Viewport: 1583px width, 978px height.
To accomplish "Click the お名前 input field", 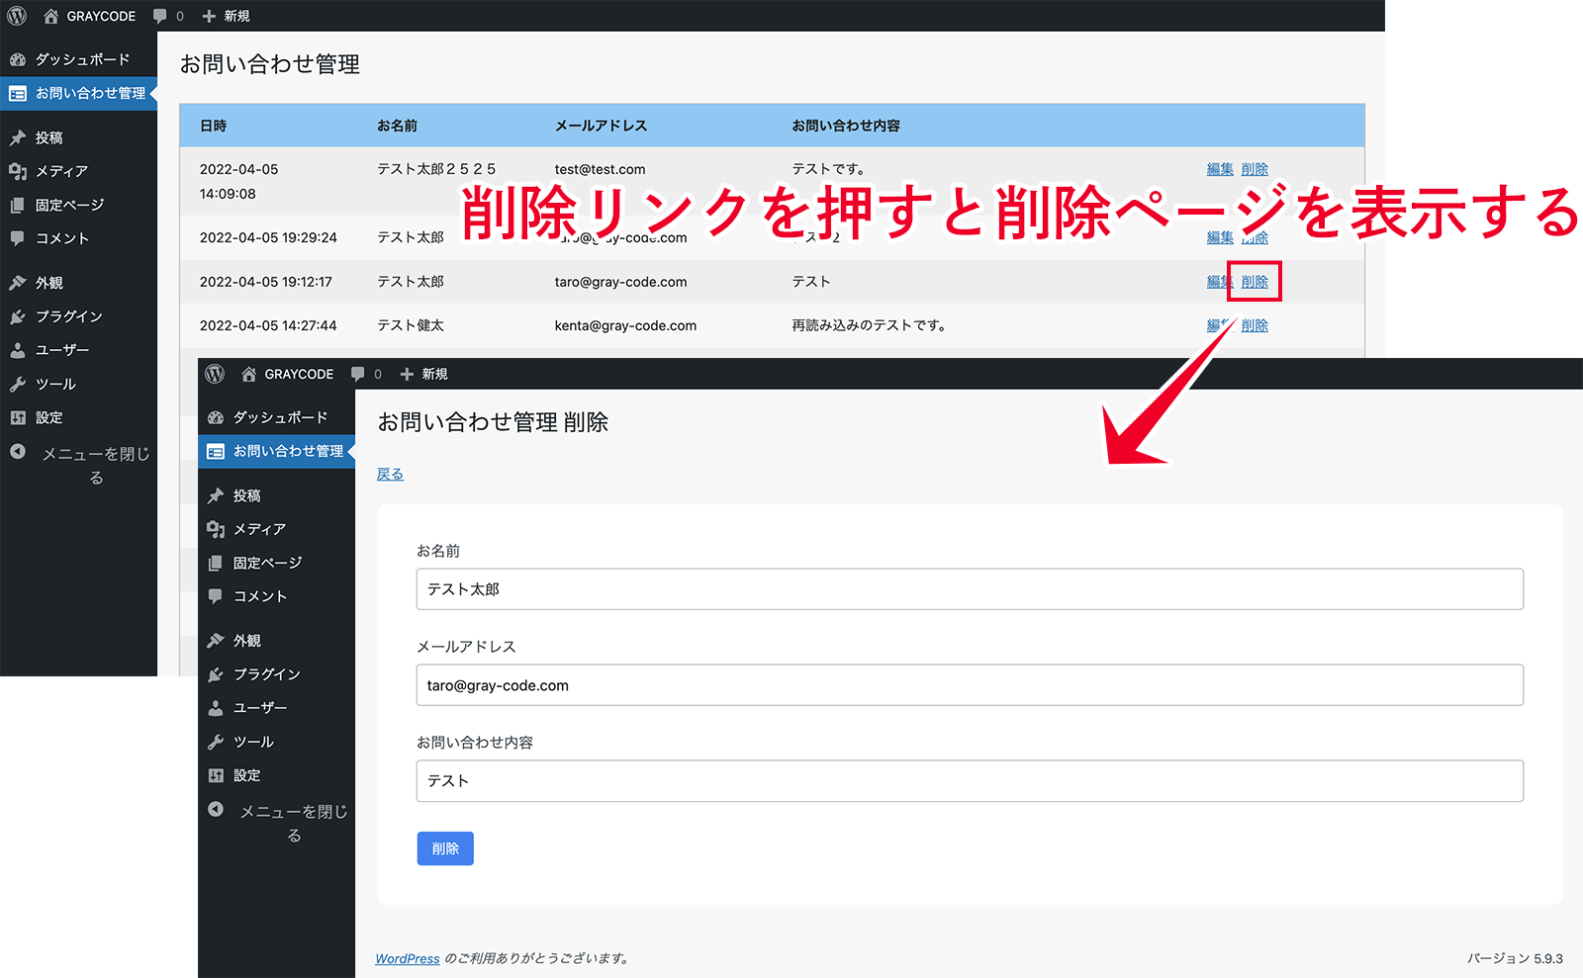I will tap(970, 589).
